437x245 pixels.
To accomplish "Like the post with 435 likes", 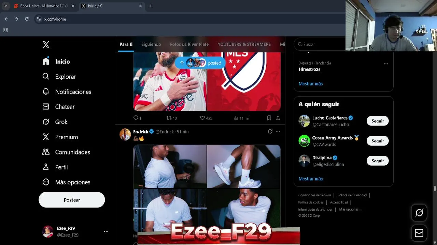I will coord(206,118).
